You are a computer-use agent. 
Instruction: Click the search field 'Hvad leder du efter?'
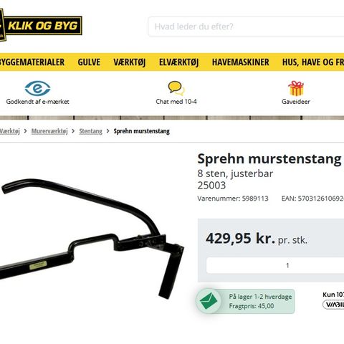tap(246, 27)
